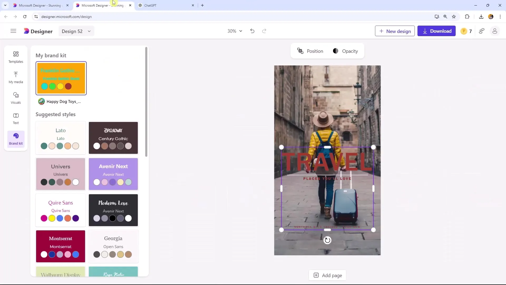Click the cyan swatch in the brand kit card
506x285 pixels.
[x=45, y=86]
